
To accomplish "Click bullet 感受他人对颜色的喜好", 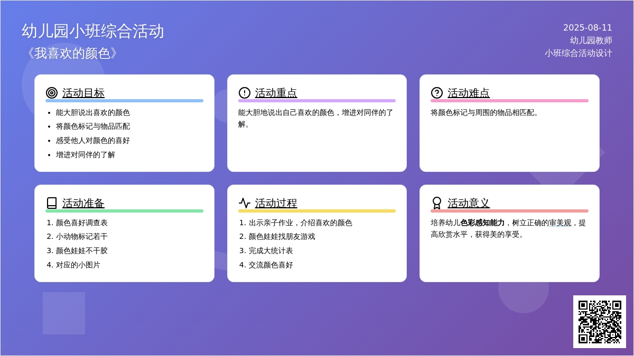I will coord(93,141).
